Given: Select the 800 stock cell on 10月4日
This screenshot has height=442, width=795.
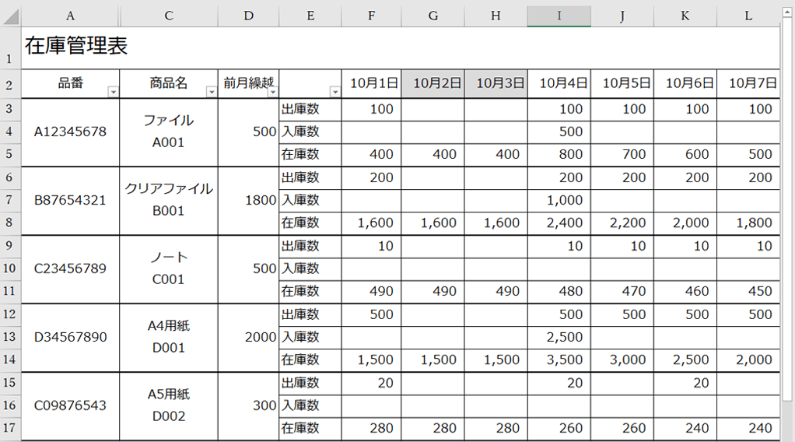Looking at the screenshot, I should (559, 155).
